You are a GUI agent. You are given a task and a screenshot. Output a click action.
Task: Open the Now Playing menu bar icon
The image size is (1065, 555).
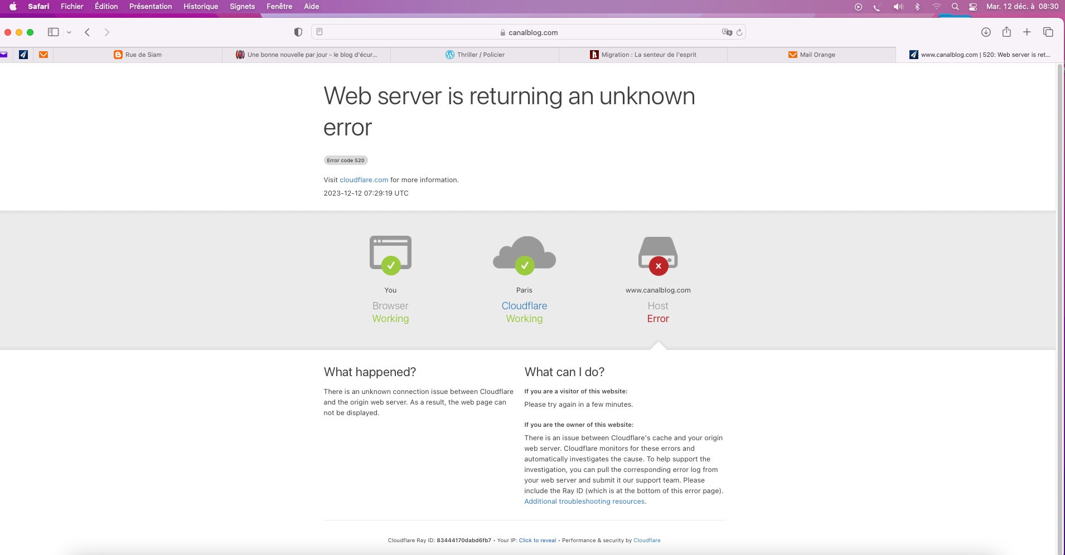pyautogui.click(x=858, y=7)
